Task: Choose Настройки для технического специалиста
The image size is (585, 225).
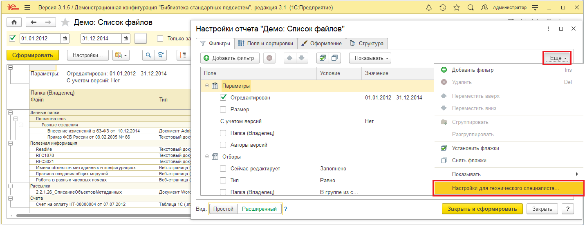Action: 509,188
